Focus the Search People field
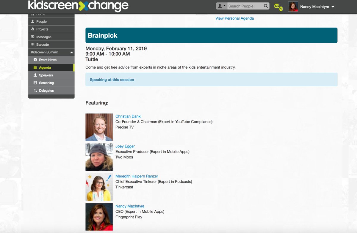Image resolution: width=357 pixels, height=233 pixels. (245, 6)
